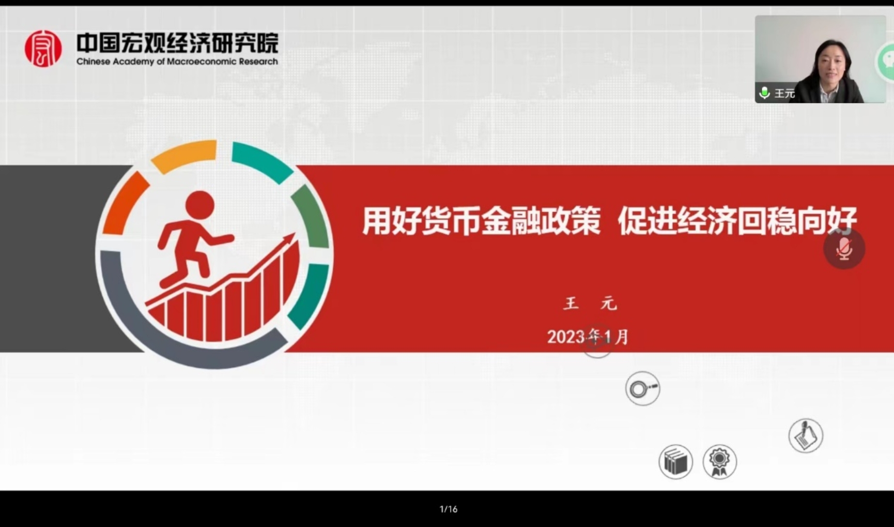Click the magnifying glass icon
This screenshot has height=527, width=894.
point(642,388)
